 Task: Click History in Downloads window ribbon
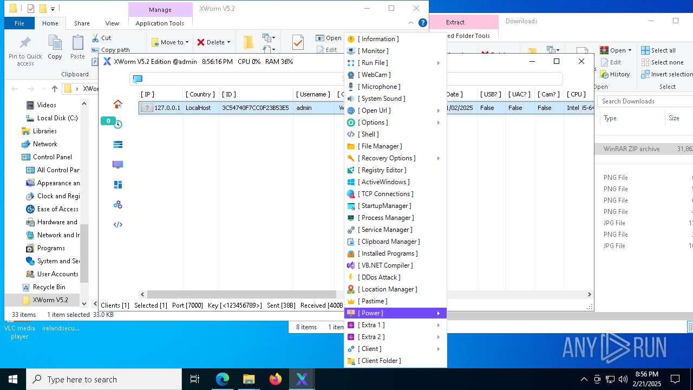[615, 74]
